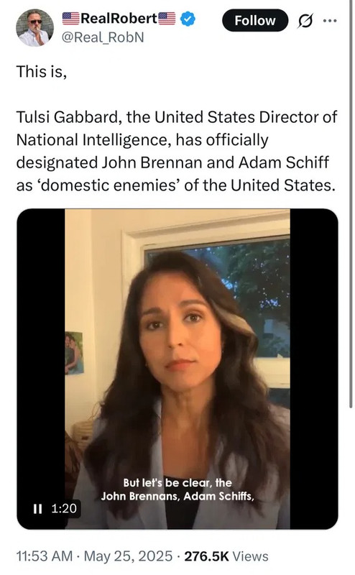Click the 'John Brennans, Adam Schiffs' caption
Screen dimensions: 355x575
[177, 496]
